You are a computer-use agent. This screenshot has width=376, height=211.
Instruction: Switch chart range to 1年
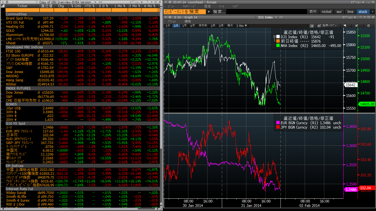point(213,26)
